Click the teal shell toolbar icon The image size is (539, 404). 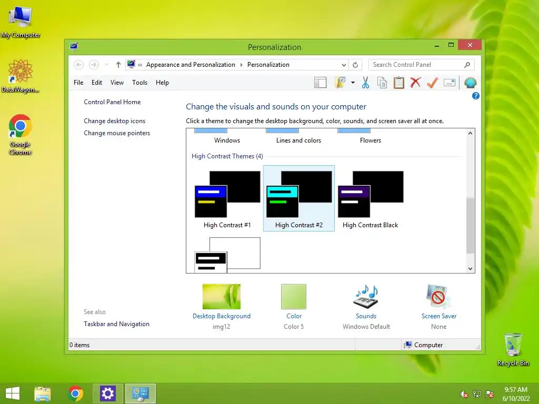pos(470,83)
